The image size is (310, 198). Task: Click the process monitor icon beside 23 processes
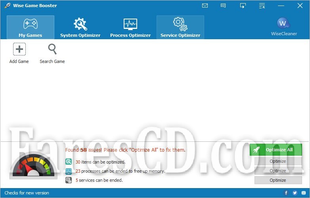[69, 171]
